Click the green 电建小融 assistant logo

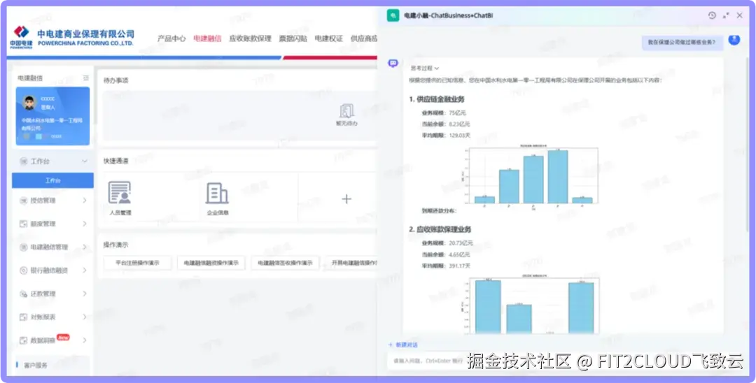click(x=393, y=15)
